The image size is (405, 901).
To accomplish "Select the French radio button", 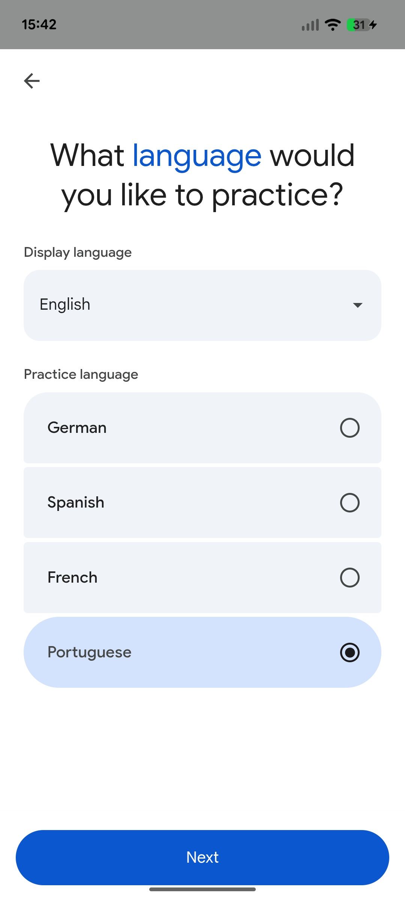I will (349, 577).
